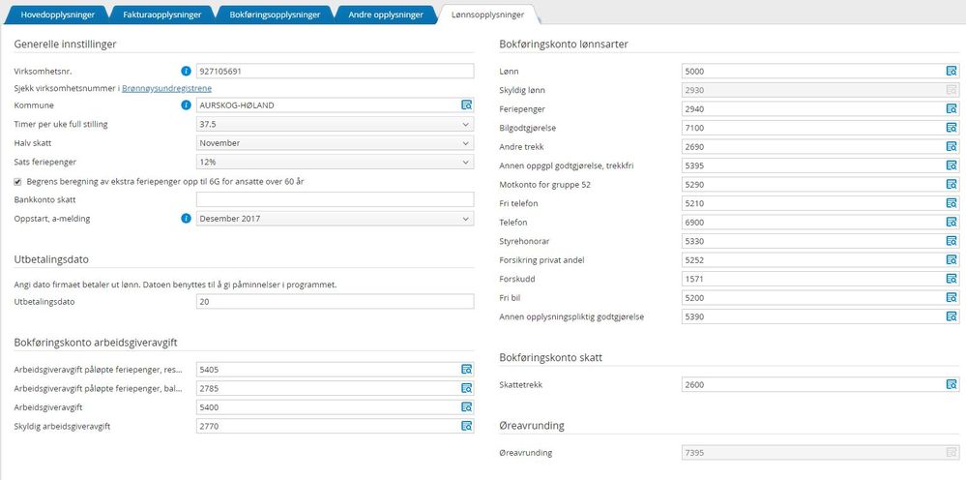Screen dimensions: 966x480
Task: Open lookup for Forsikring privat andel
Action: pyautogui.click(x=951, y=260)
